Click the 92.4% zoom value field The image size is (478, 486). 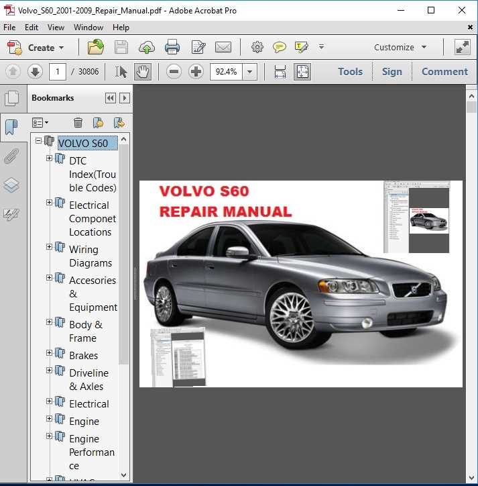pos(226,72)
